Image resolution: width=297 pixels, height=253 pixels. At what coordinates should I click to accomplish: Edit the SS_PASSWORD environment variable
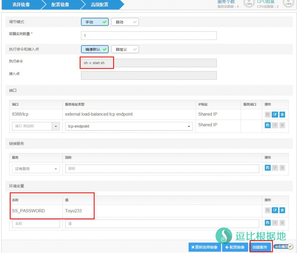tap(275, 210)
